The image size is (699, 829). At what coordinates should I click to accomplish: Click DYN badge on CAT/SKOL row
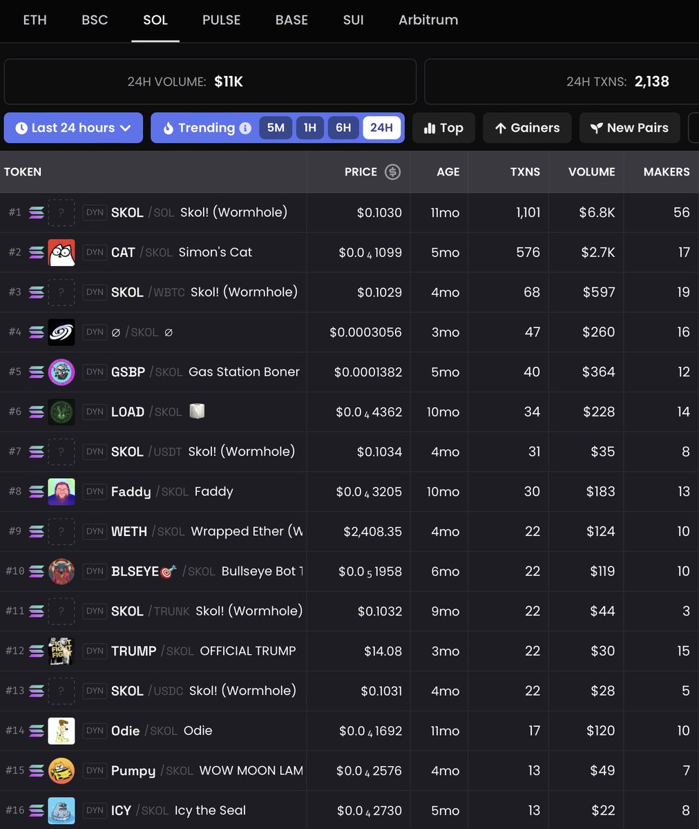click(95, 253)
